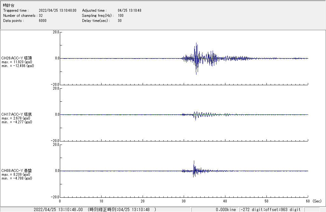Select the Delay time value 30

coord(119,21)
